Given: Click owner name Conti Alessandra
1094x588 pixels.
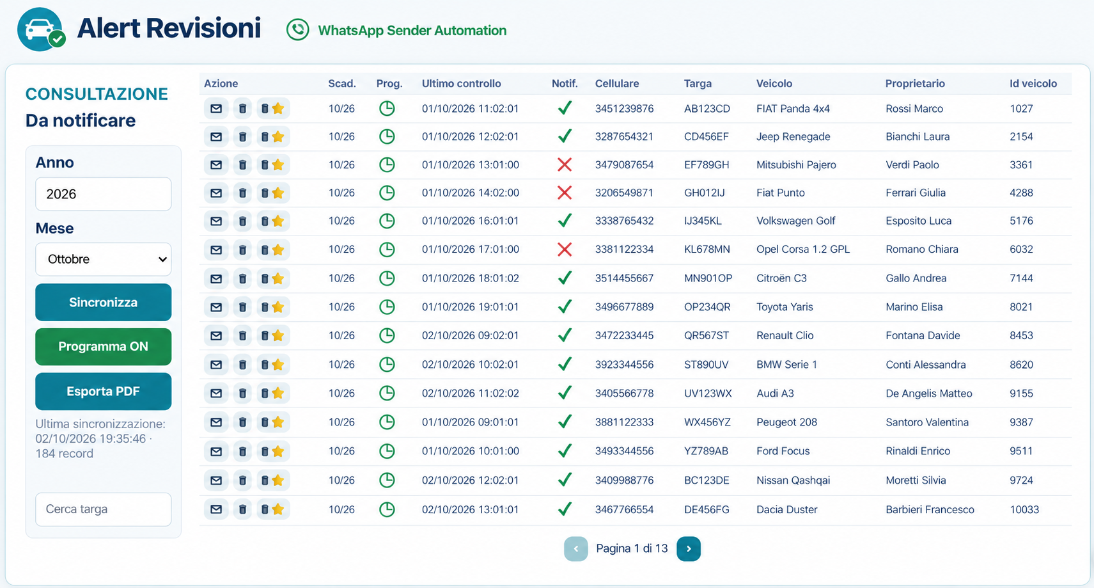Looking at the screenshot, I should (x=926, y=365).
